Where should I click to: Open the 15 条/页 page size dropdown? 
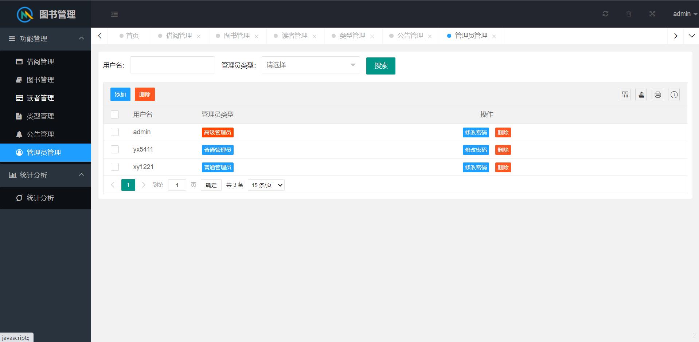pos(266,185)
